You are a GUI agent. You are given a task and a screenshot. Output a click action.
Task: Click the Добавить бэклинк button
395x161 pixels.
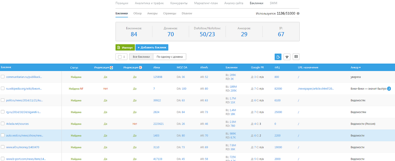click(x=152, y=48)
